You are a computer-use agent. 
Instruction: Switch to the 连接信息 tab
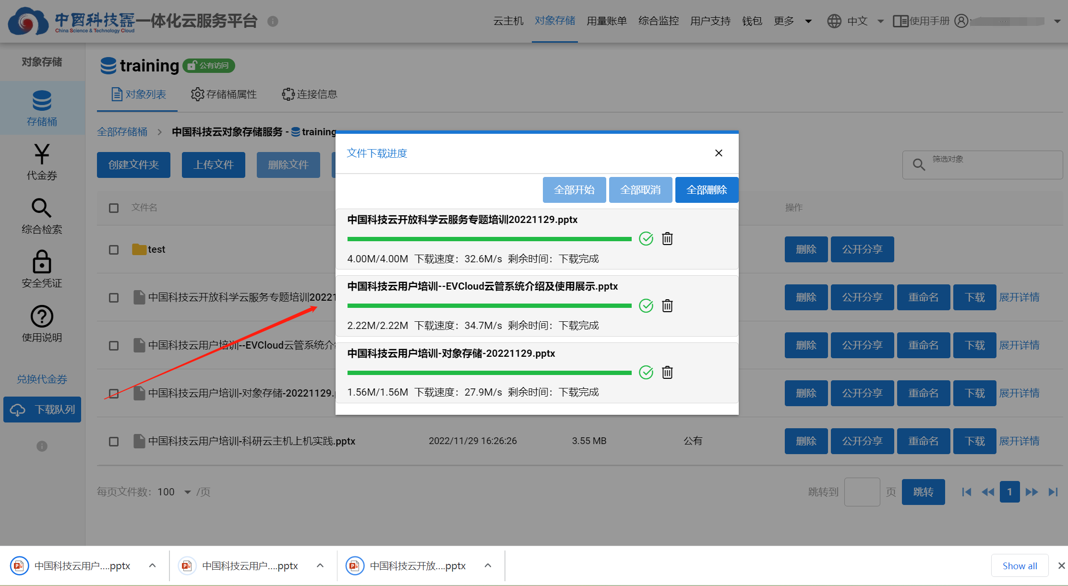[x=310, y=94]
